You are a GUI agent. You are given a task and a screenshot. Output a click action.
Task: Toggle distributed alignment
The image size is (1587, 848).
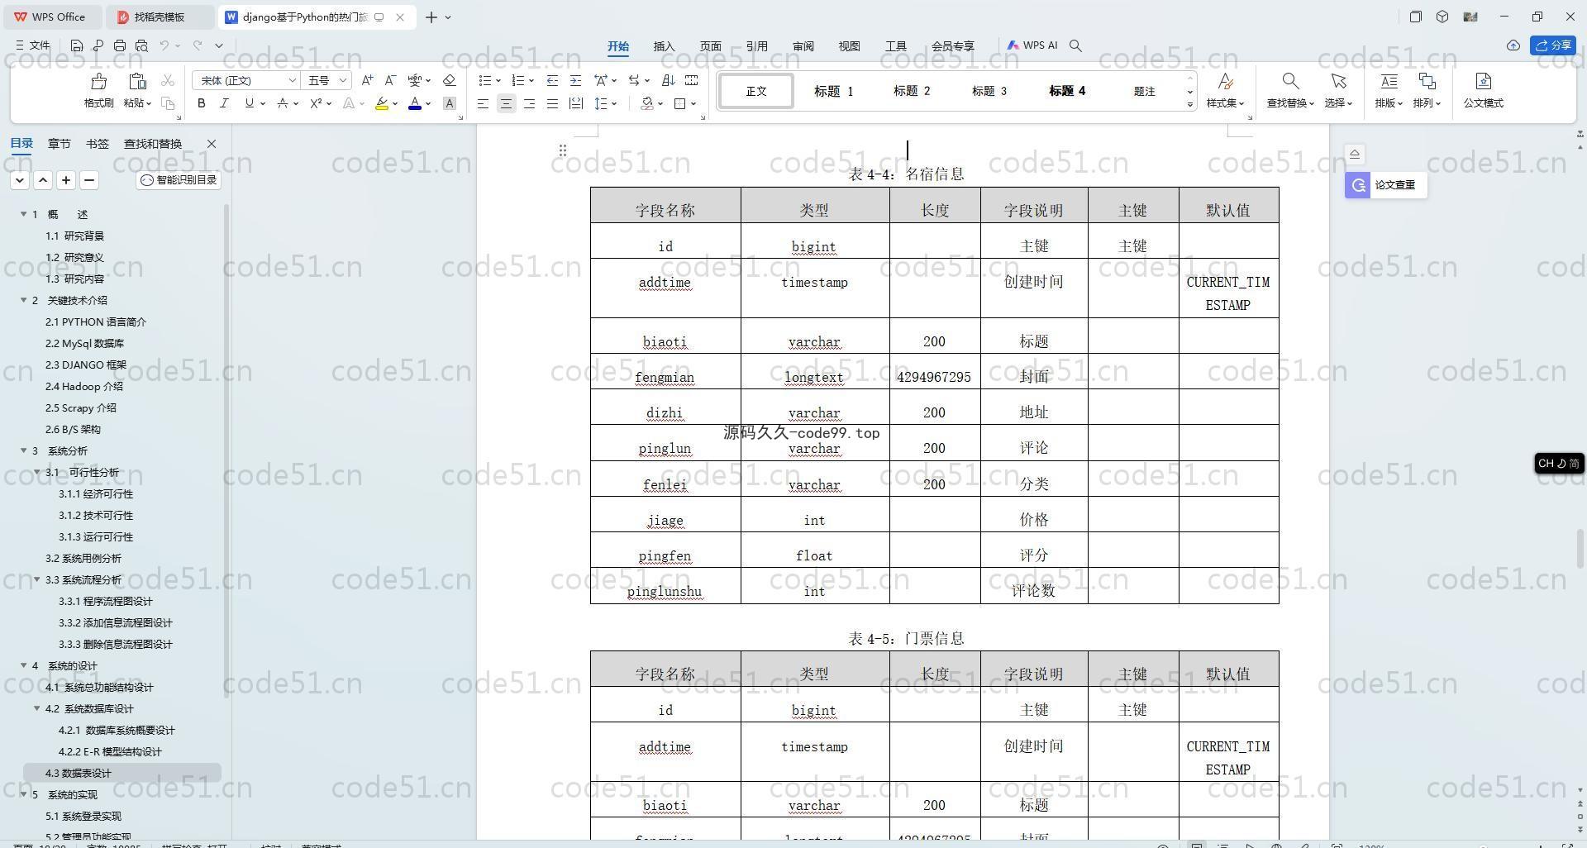click(x=576, y=103)
